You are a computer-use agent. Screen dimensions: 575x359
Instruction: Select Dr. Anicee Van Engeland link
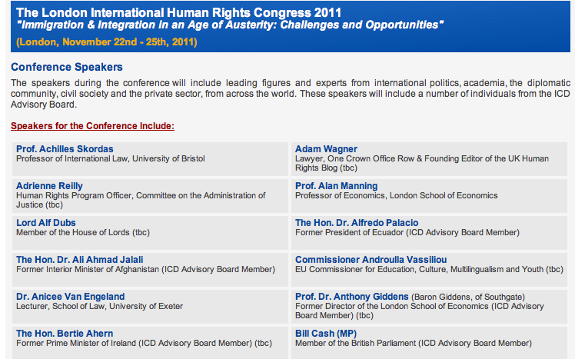pyautogui.click(x=70, y=297)
